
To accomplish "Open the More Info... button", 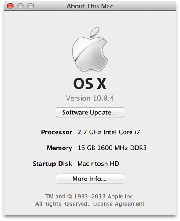I will click(90, 179).
